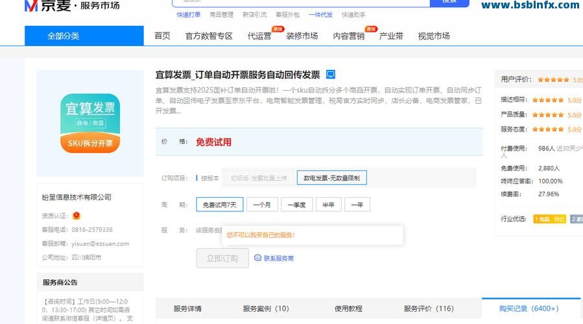Go to the 首页 nav item
583x324 pixels.
click(x=162, y=36)
